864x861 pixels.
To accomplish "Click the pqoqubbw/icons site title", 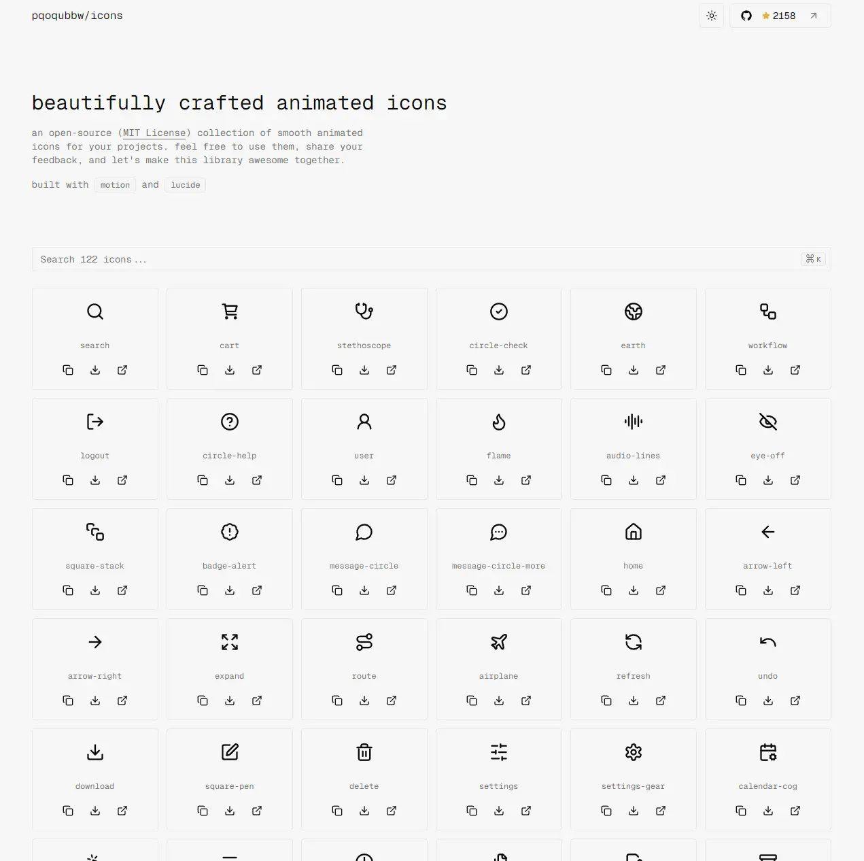I will [77, 16].
